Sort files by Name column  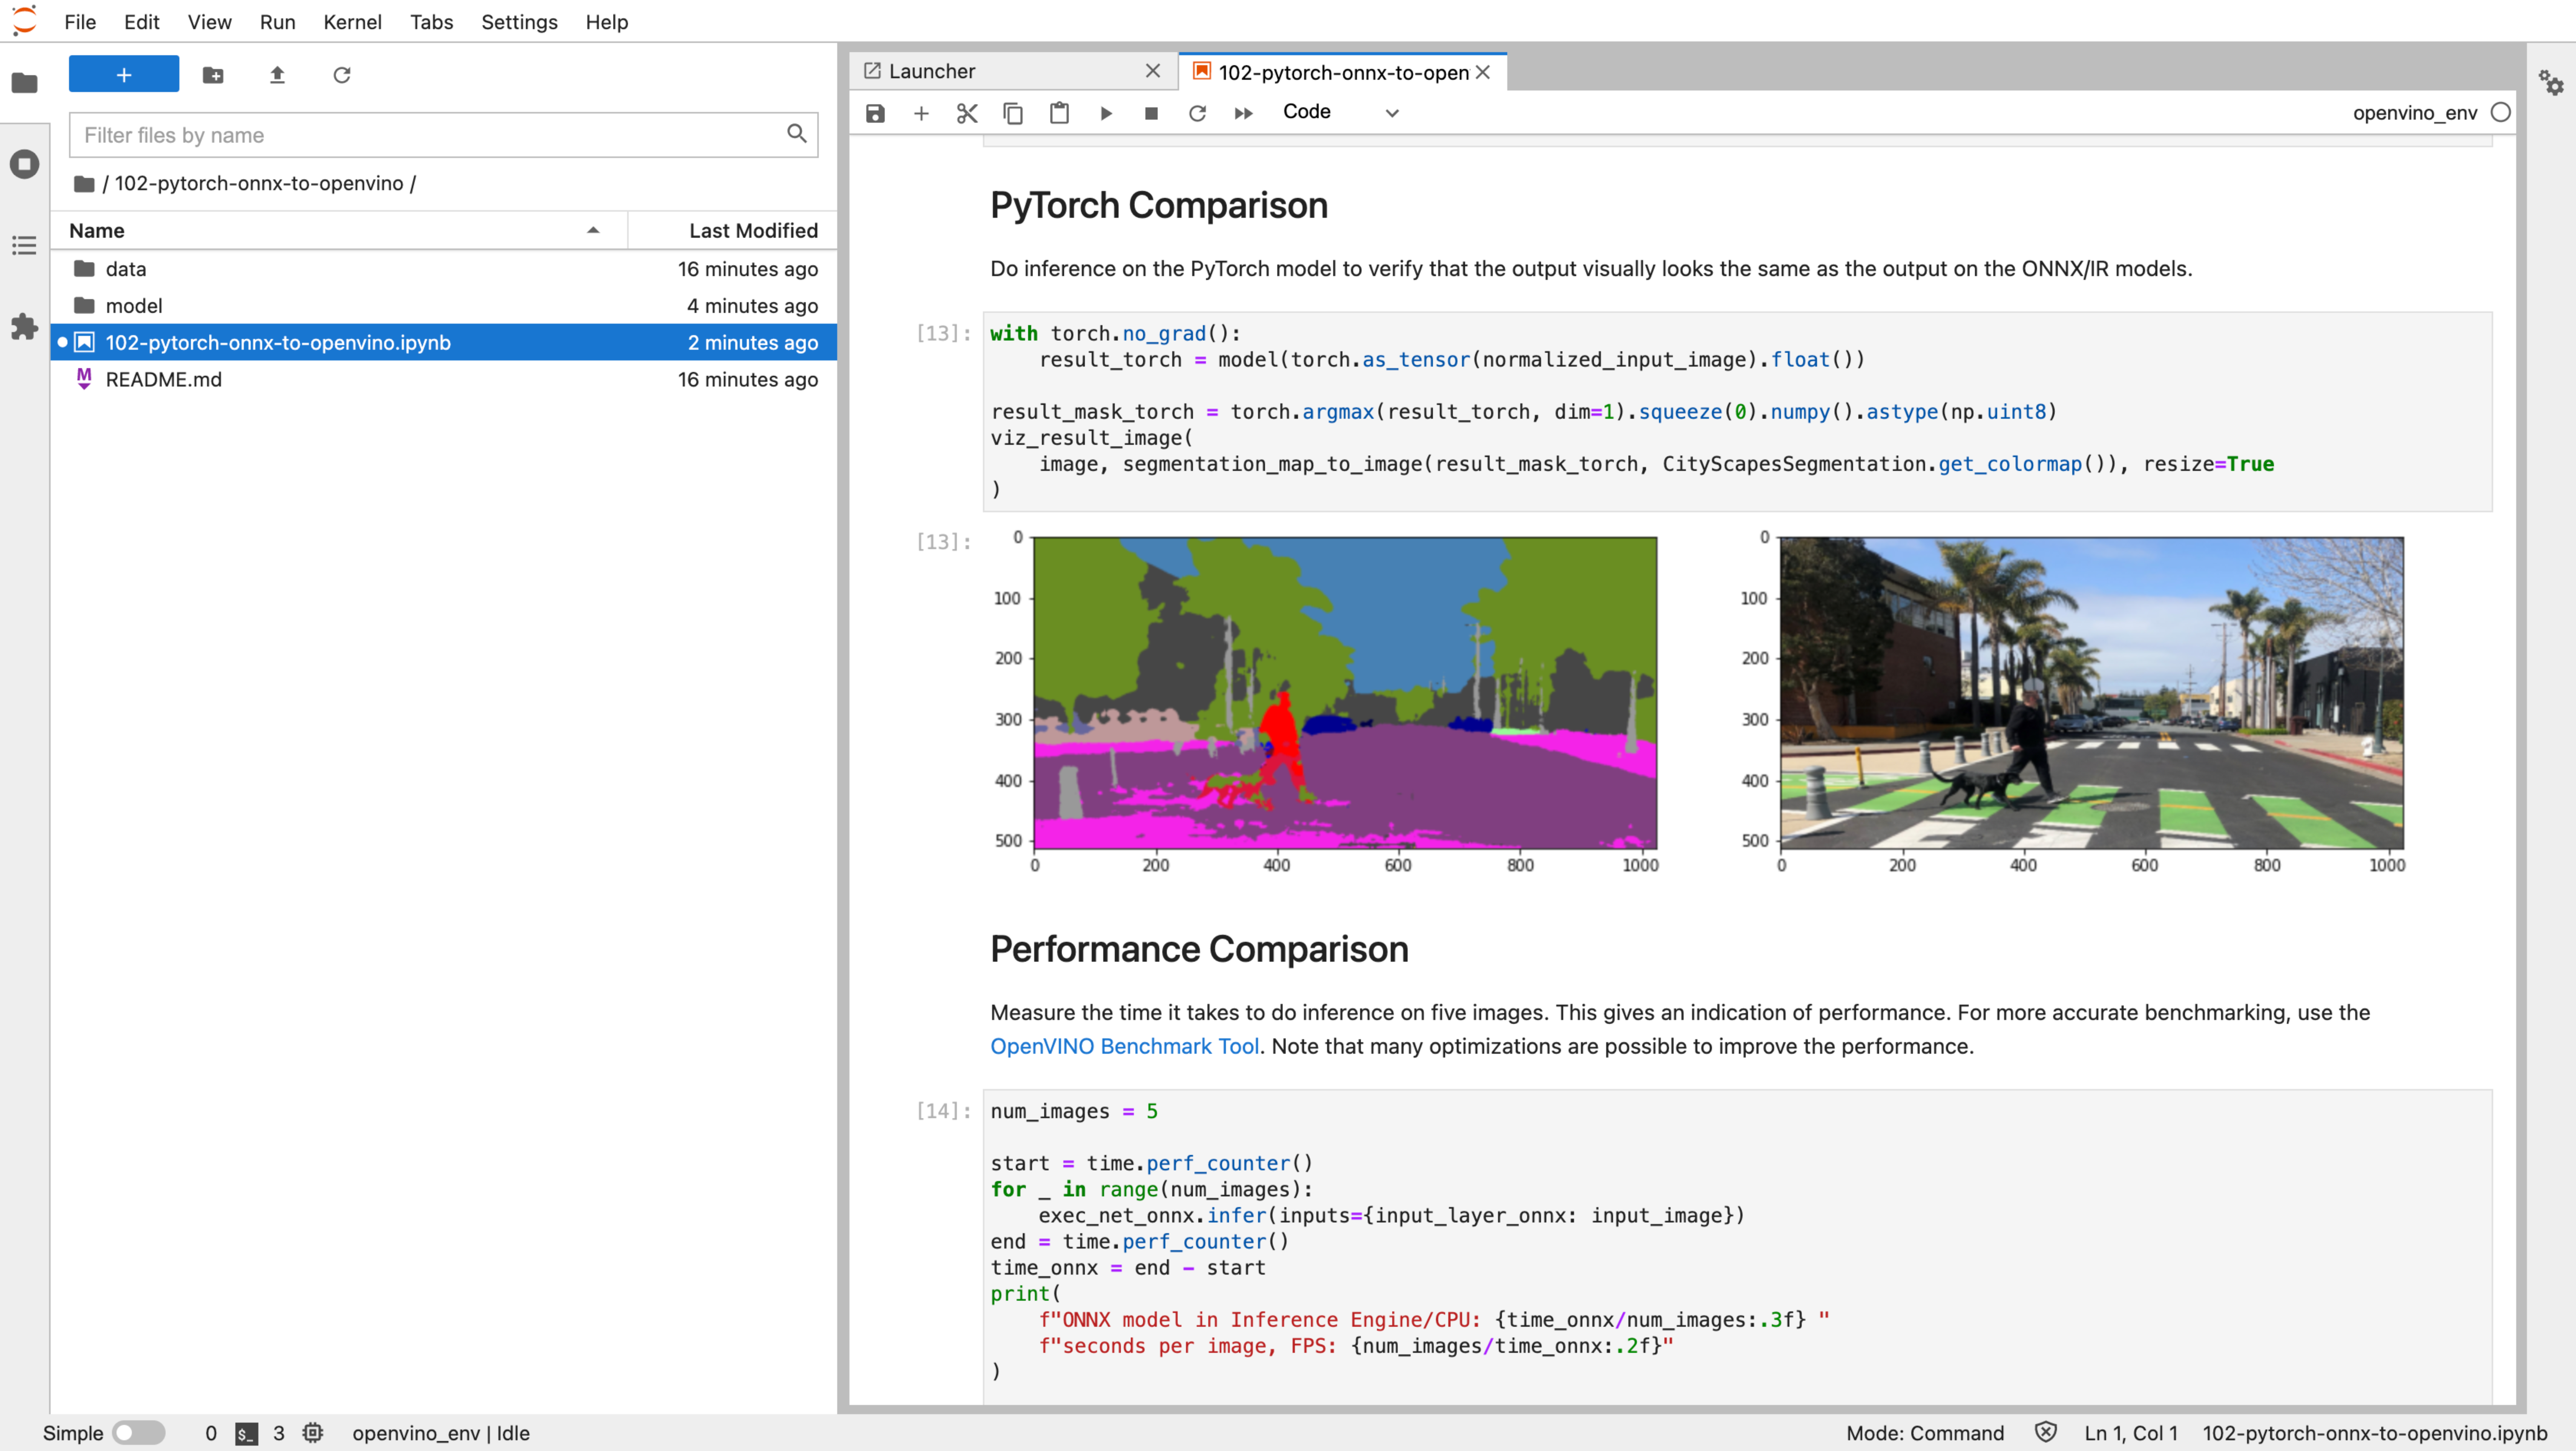click(339, 230)
